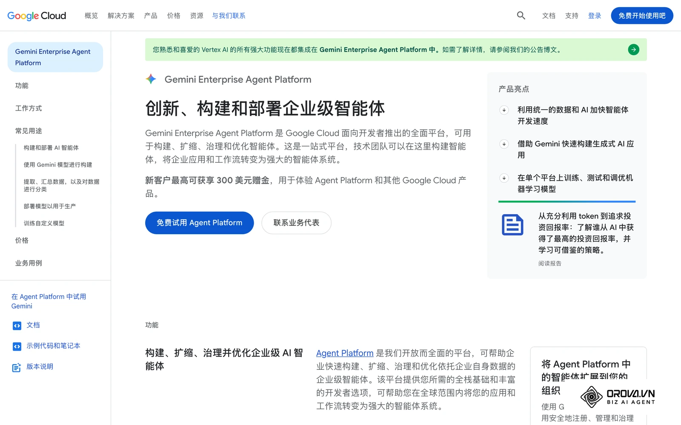The image size is (681, 425).
Task: Click the 联系业务代表 button
Action: [296, 223]
